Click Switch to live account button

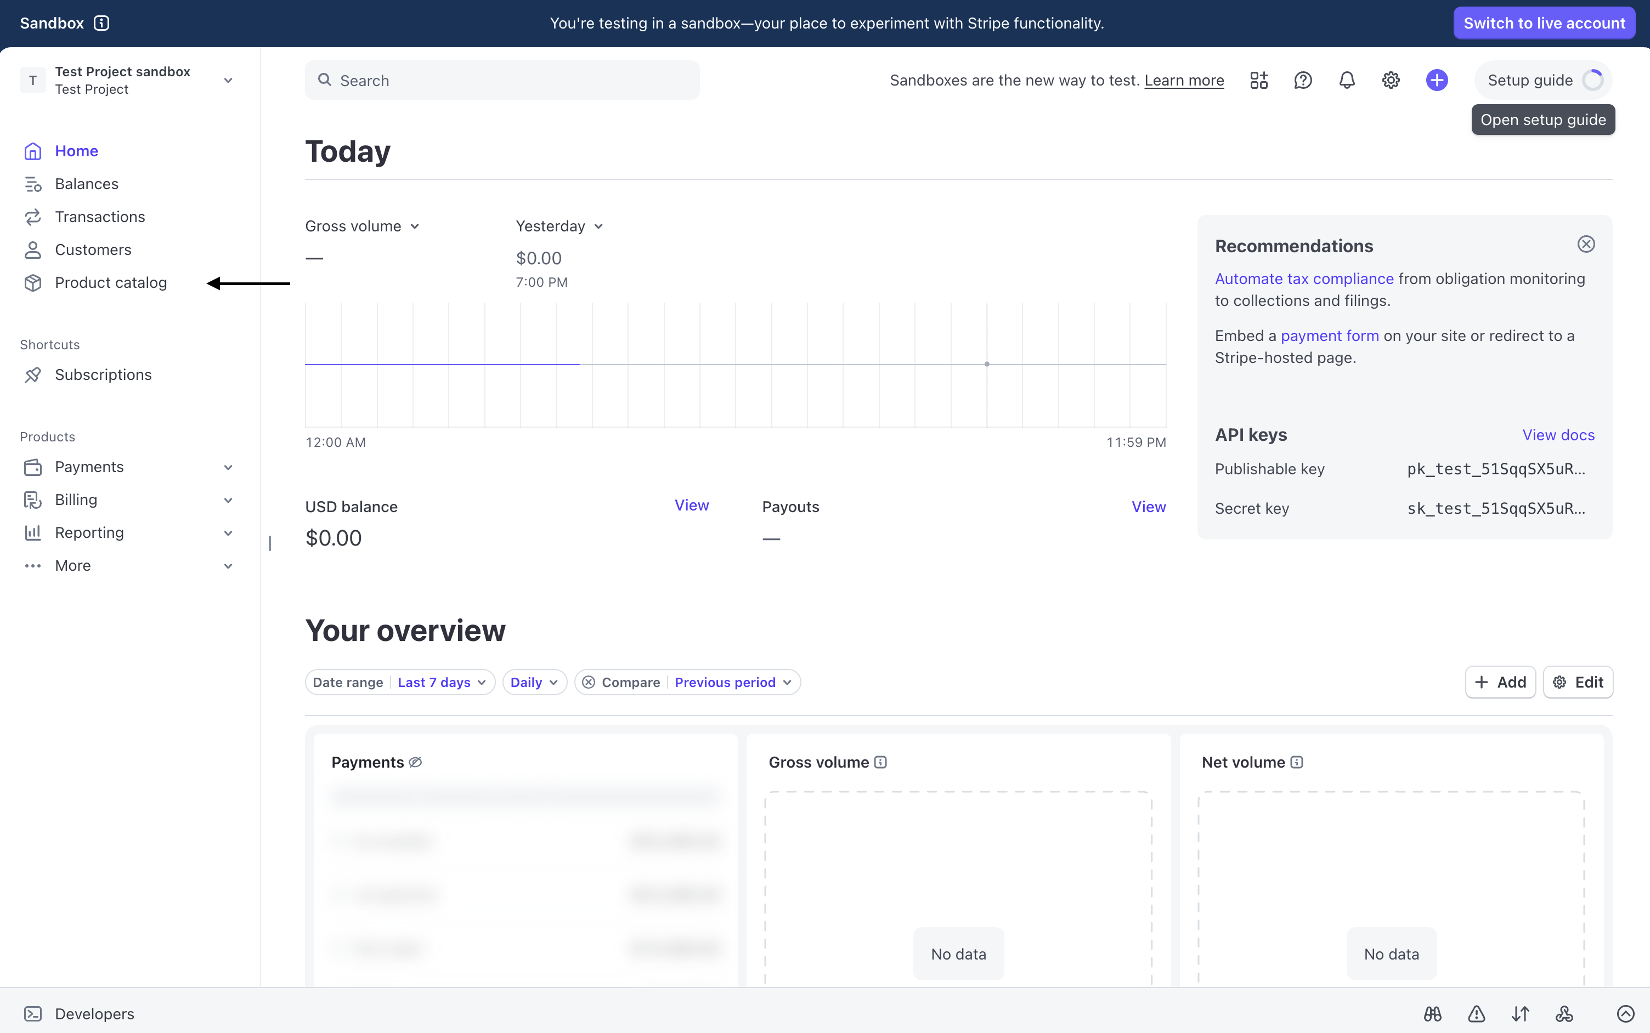point(1544,23)
